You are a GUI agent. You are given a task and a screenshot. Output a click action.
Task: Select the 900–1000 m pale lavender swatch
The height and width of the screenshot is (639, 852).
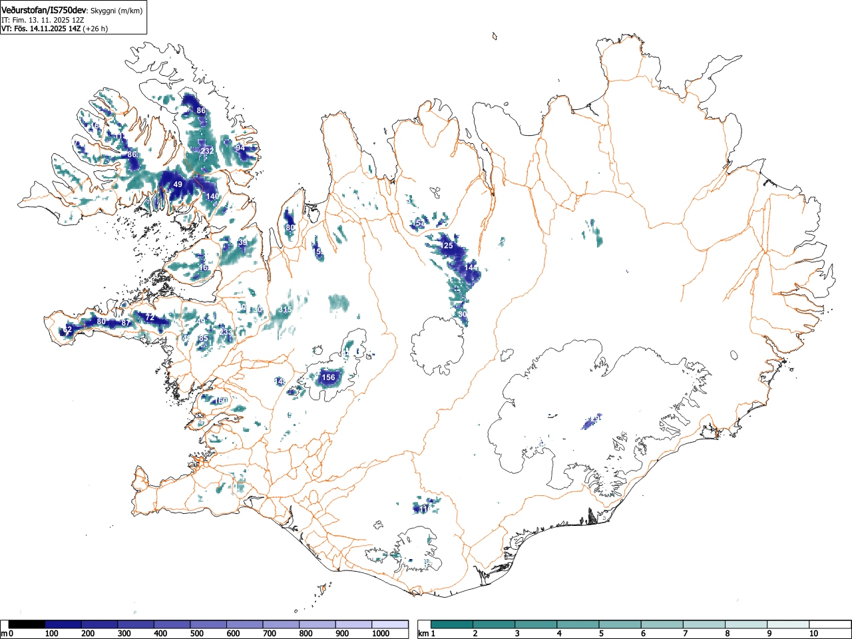coord(353,624)
